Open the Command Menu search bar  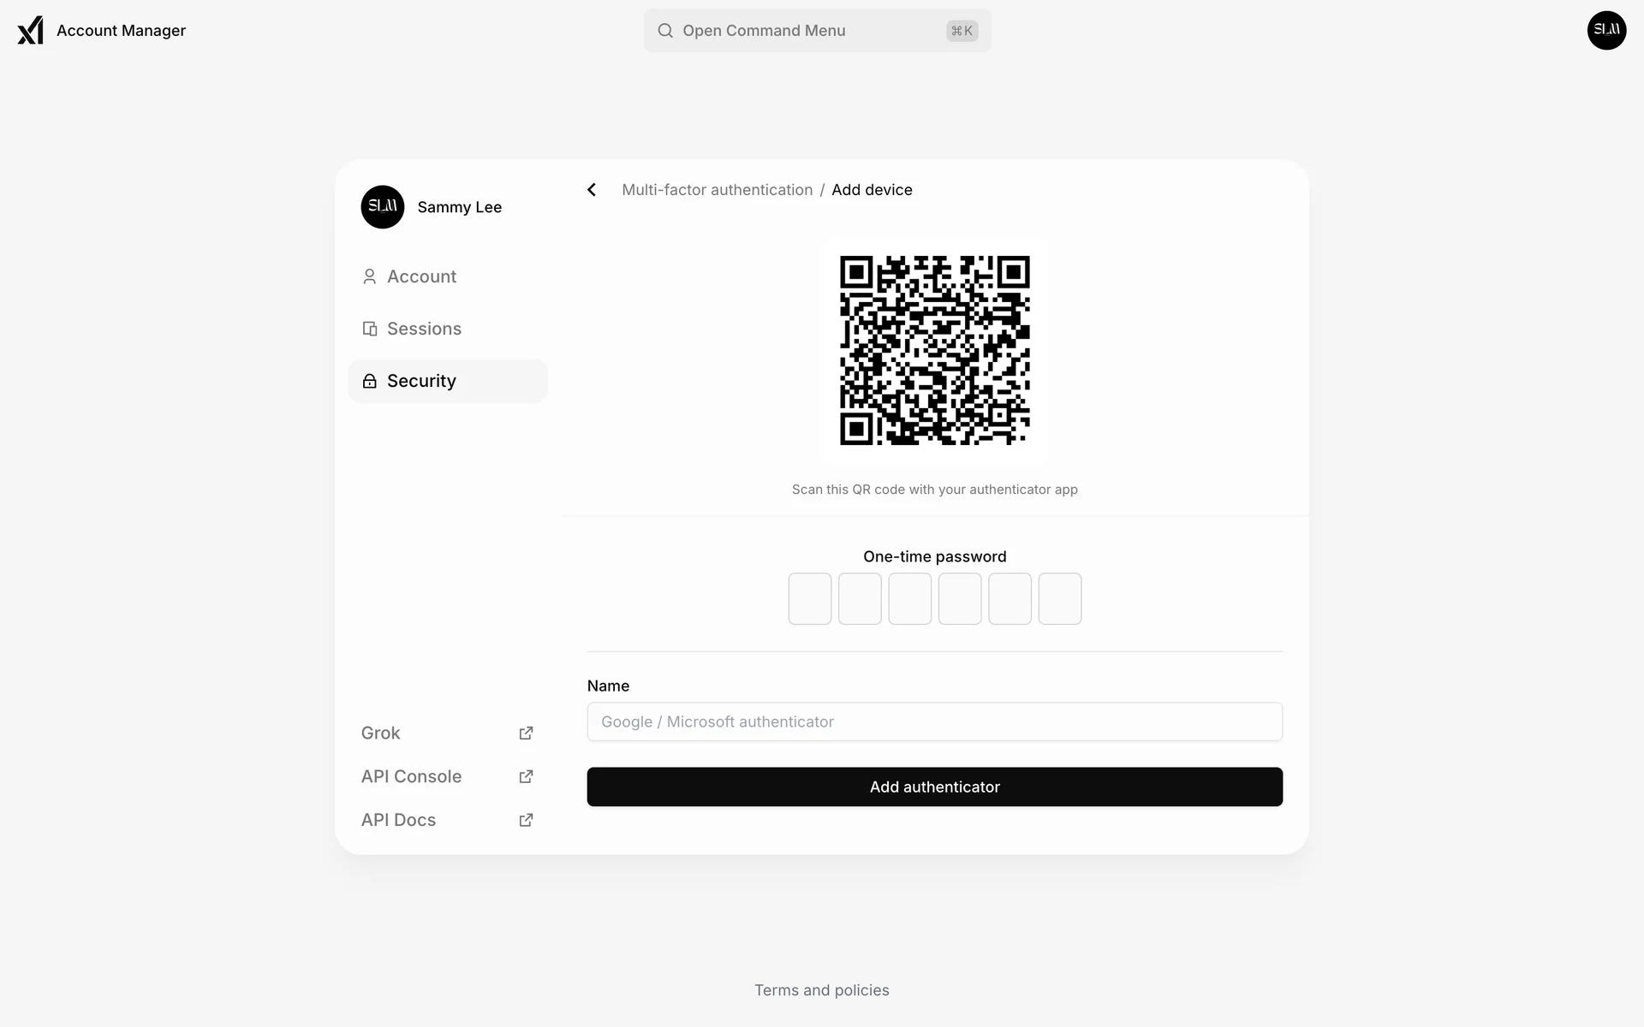click(x=817, y=31)
